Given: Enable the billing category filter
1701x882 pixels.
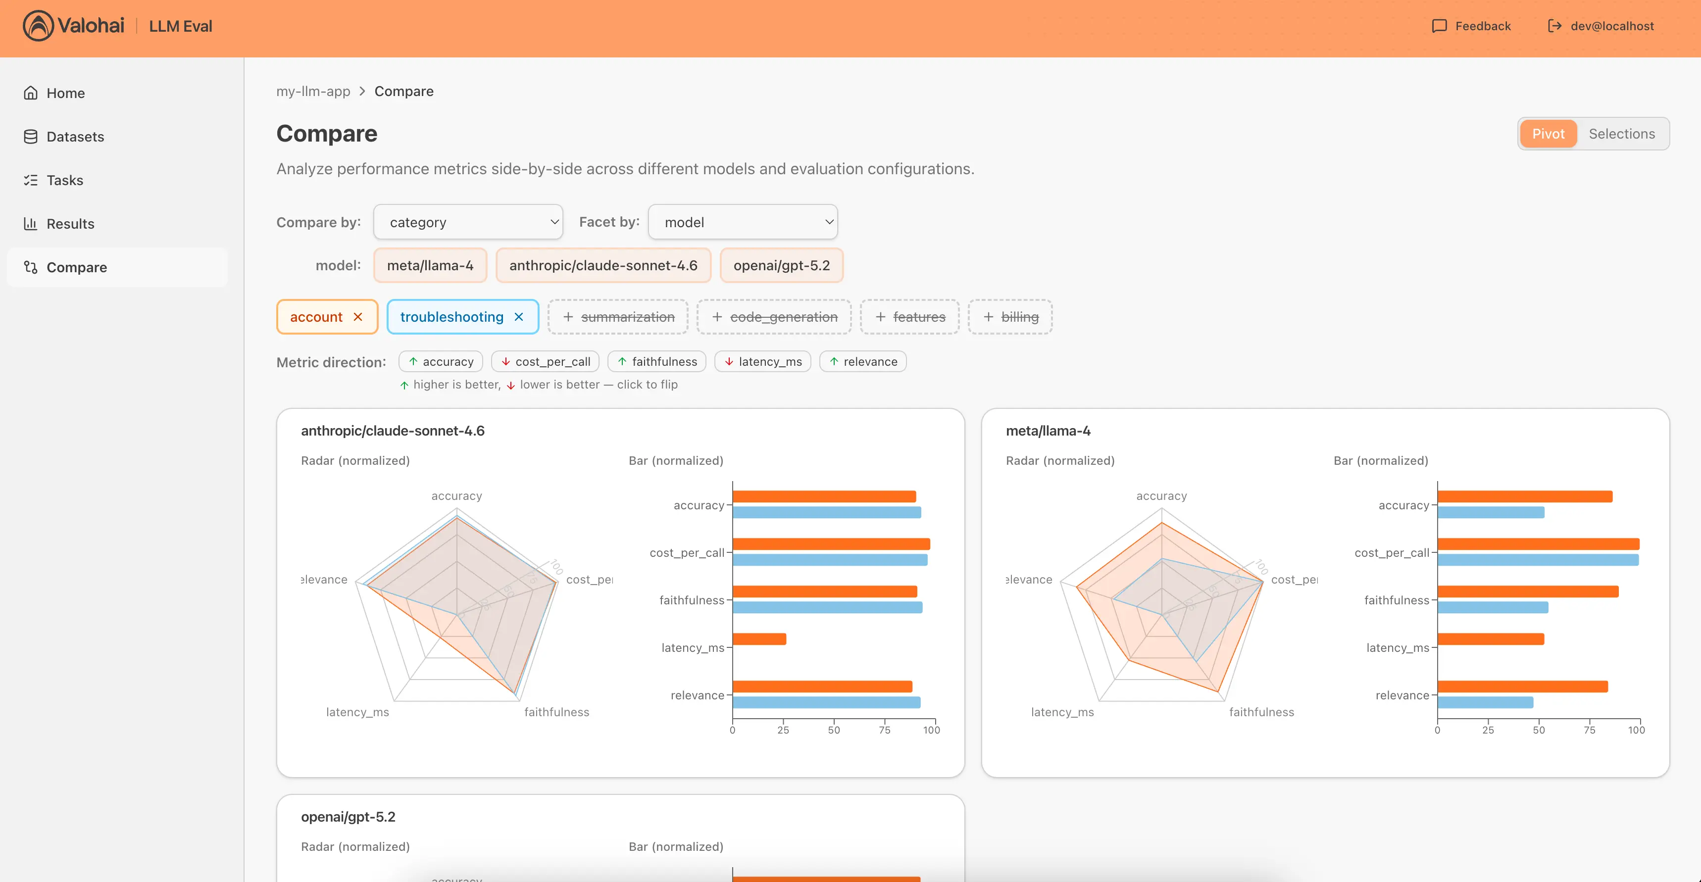Looking at the screenshot, I should coord(1009,317).
